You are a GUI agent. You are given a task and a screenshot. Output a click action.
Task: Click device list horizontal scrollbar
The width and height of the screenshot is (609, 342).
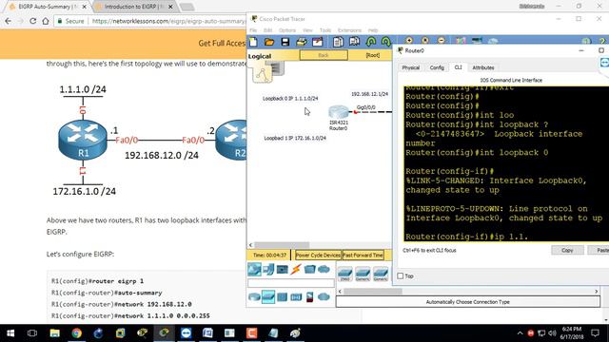[x=373, y=292]
